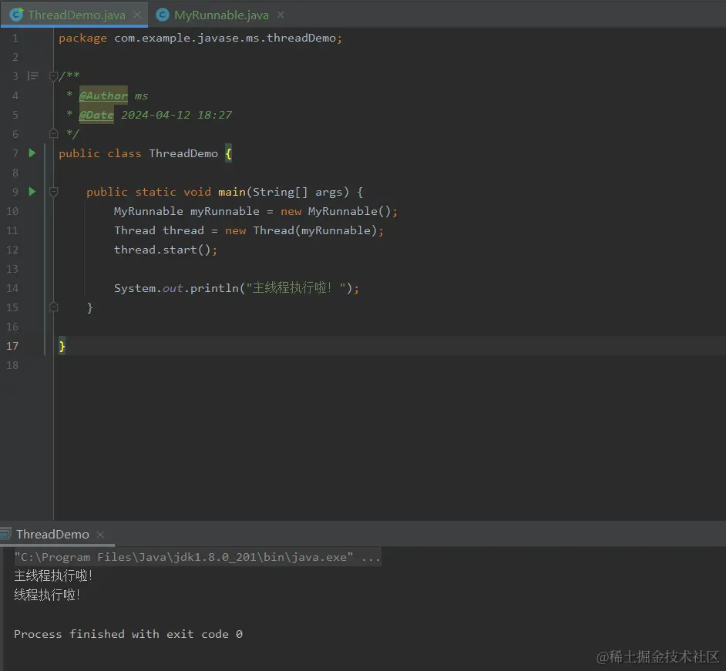This screenshot has height=671, width=726.
Task: Click the @Date tag in the Javadoc
Action: (96, 115)
